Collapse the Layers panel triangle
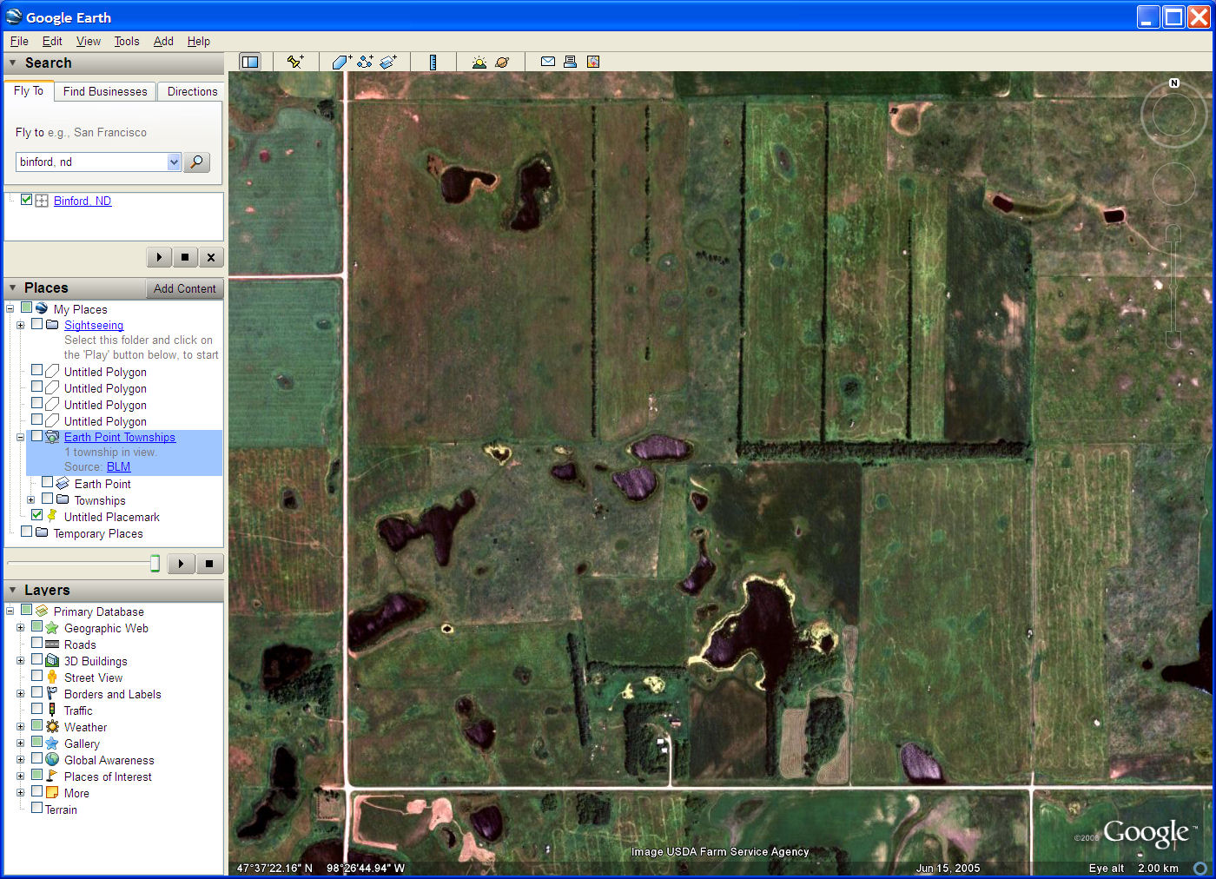 point(12,590)
